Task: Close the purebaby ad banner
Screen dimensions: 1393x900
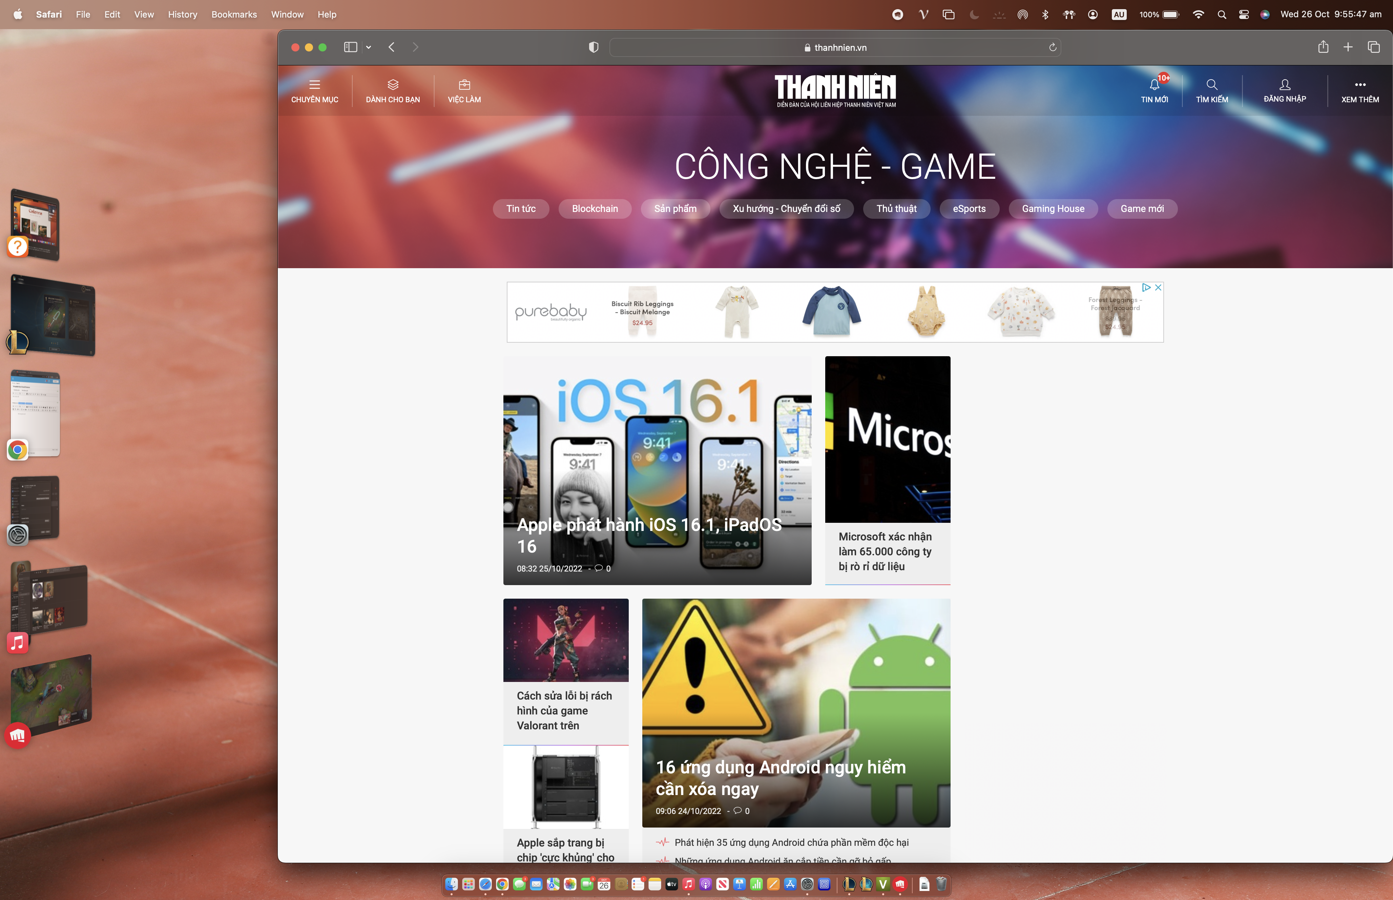Action: click(x=1158, y=287)
